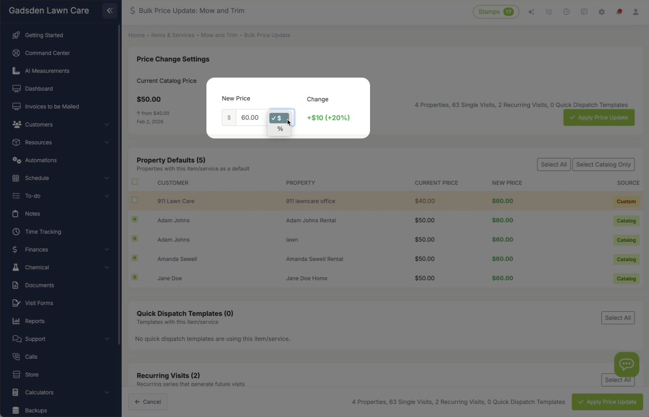Open messages with the chat bubble icon
The image size is (649, 417).
[584, 11]
